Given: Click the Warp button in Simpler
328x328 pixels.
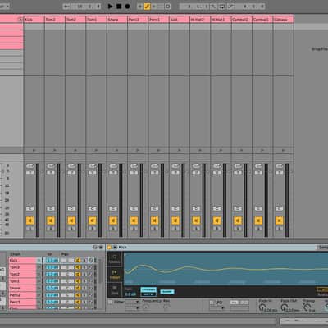Looking at the screenshot, I should 322,289.
